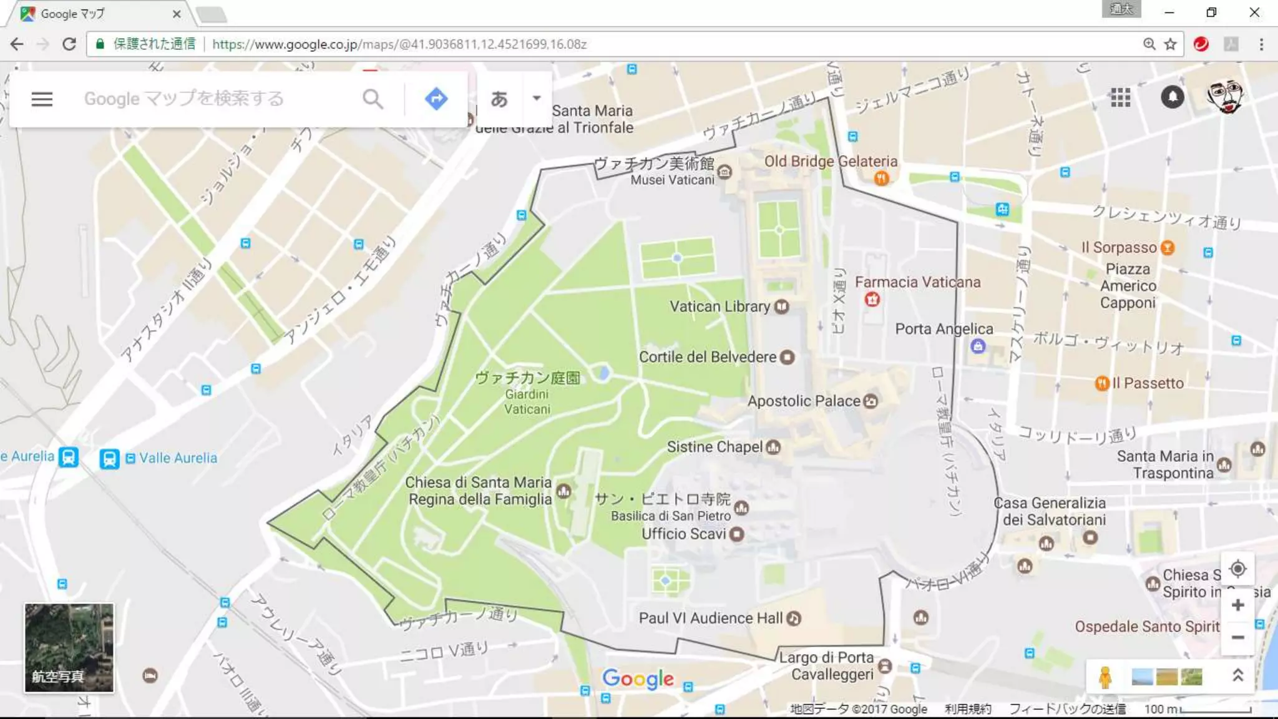Open directions with the blue arrow icon

pos(436,99)
